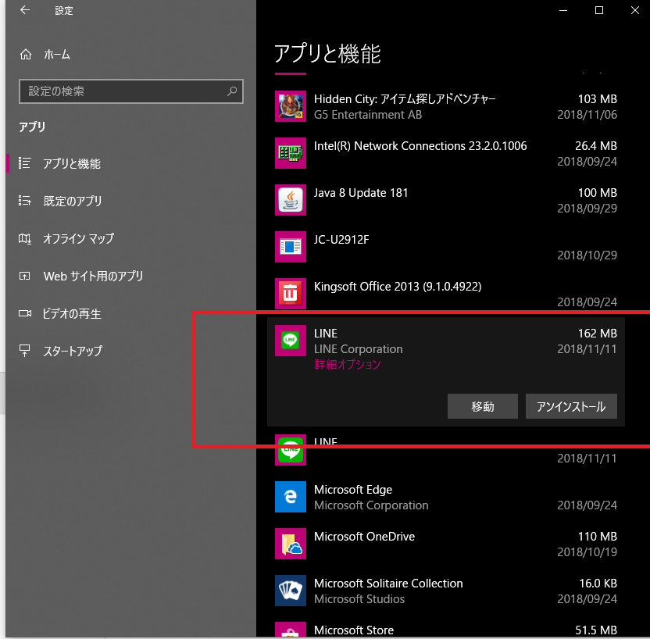Select the Kingsoft Office 2013 (9.1.0.4922) entry

pyautogui.click(x=398, y=287)
